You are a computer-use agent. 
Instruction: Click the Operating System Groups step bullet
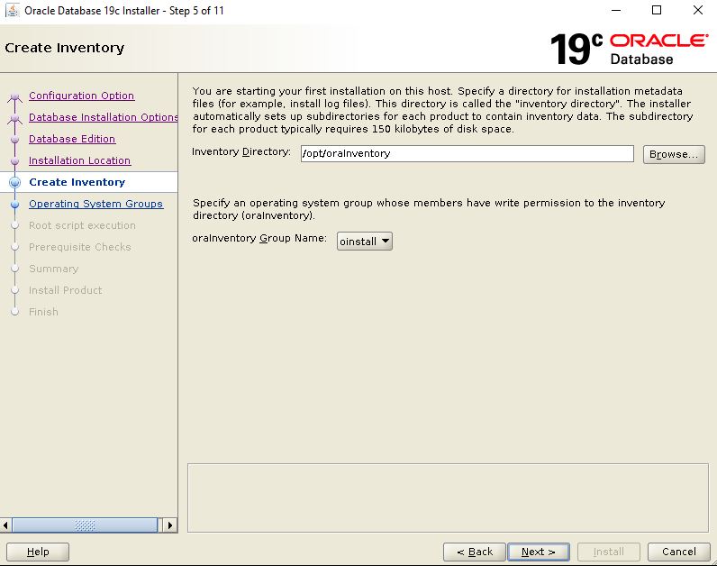14,204
